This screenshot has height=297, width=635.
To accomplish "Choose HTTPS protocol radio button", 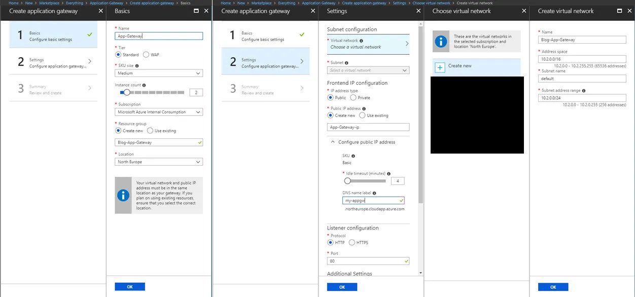I will point(352,243).
